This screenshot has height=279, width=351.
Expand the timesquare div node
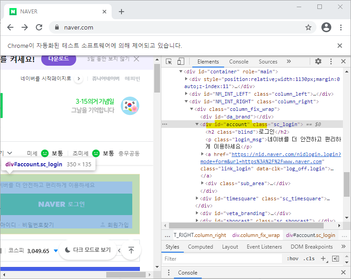[197, 198]
